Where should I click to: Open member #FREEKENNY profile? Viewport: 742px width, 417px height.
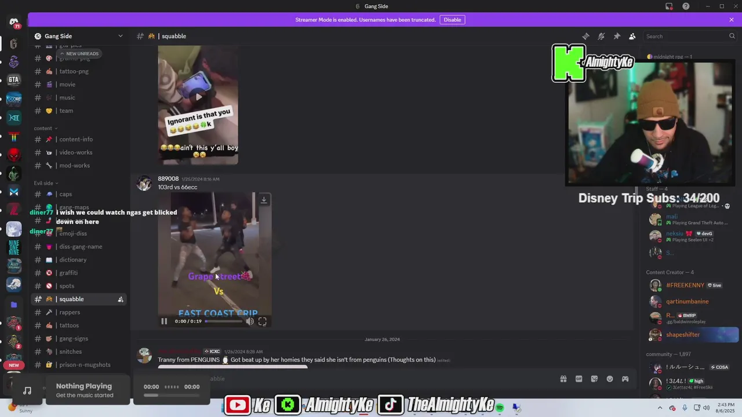coord(692,285)
